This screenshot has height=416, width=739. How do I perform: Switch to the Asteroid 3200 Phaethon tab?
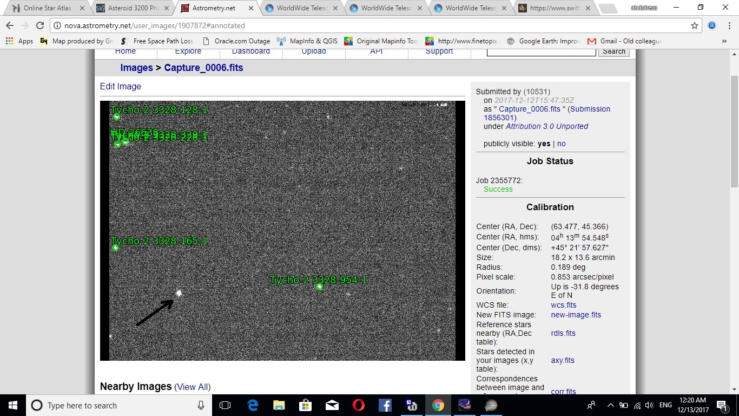[133, 8]
